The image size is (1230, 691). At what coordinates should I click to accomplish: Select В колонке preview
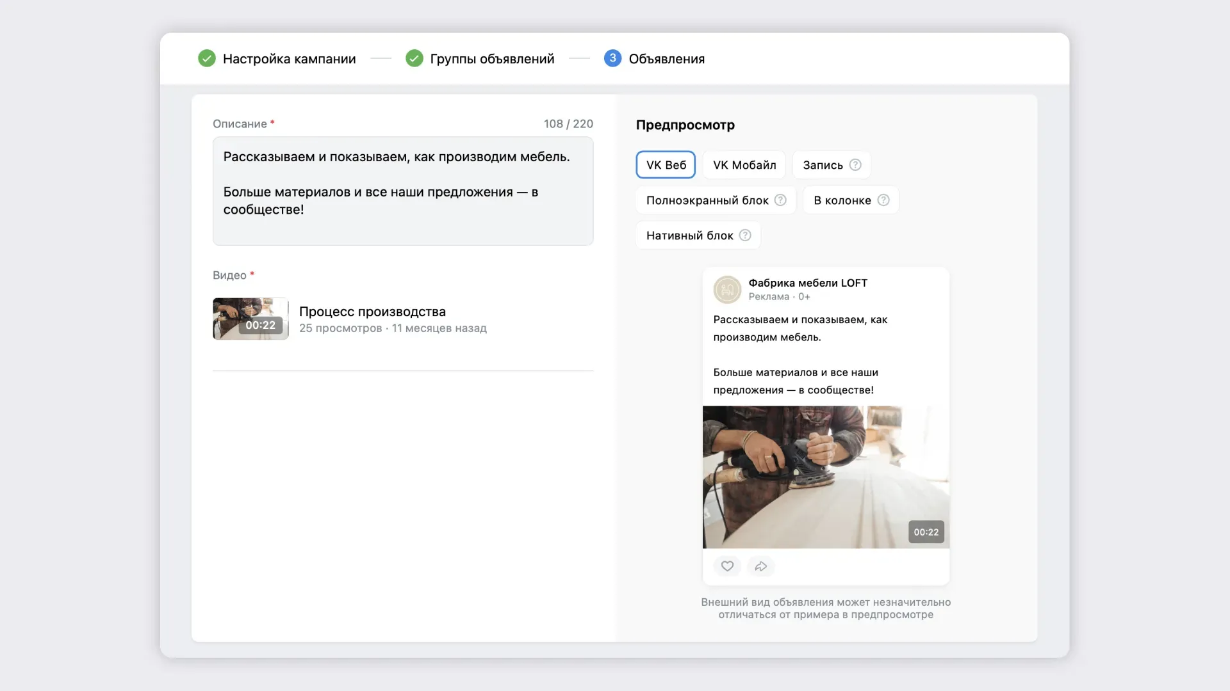pyautogui.click(x=851, y=200)
